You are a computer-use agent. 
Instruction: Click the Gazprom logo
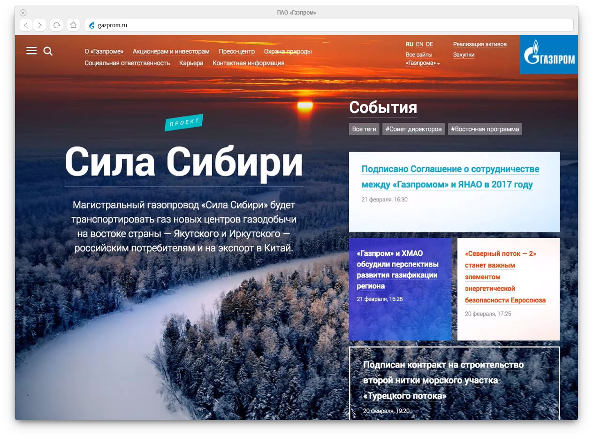click(x=548, y=55)
